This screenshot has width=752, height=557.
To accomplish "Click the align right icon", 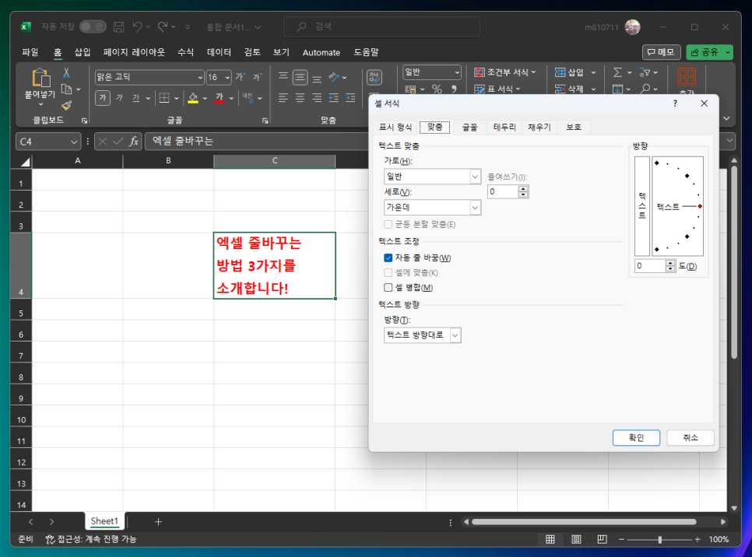I will tap(317, 98).
